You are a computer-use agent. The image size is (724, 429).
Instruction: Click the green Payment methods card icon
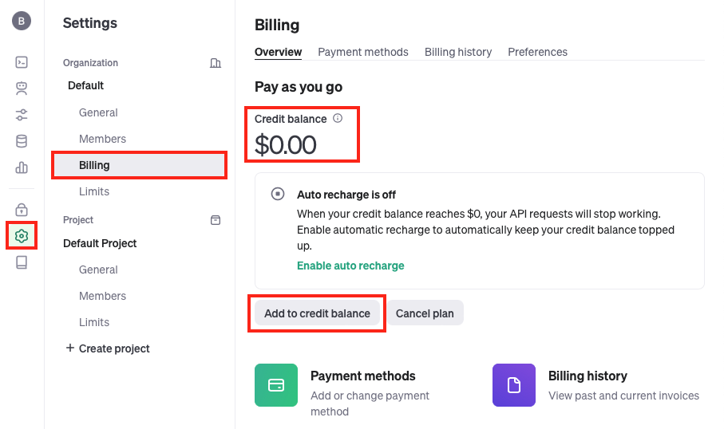tap(276, 385)
